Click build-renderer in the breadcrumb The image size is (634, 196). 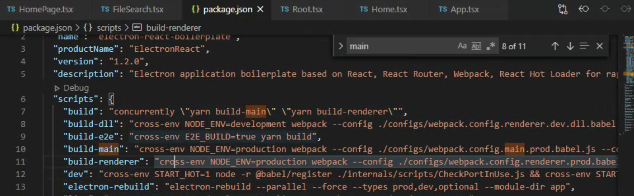click(x=173, y=27)
